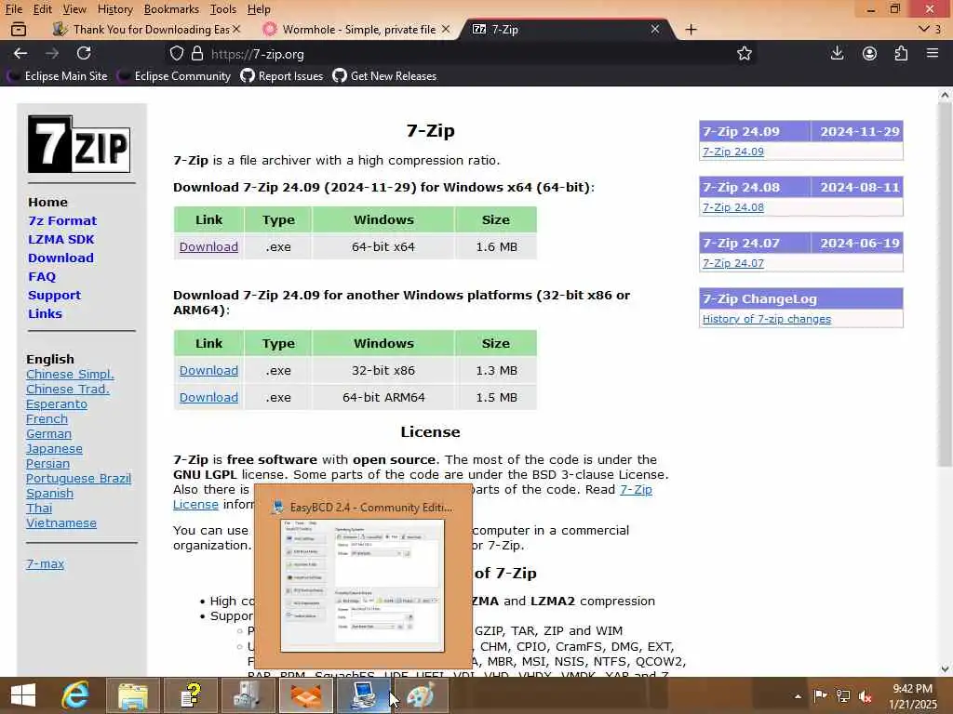Download the 64-bit x64 .exe installer
The image size is (953, 714).
click(x=208, y=246)
